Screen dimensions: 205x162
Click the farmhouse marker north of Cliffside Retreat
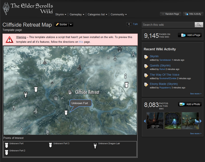tap(79, 67)
